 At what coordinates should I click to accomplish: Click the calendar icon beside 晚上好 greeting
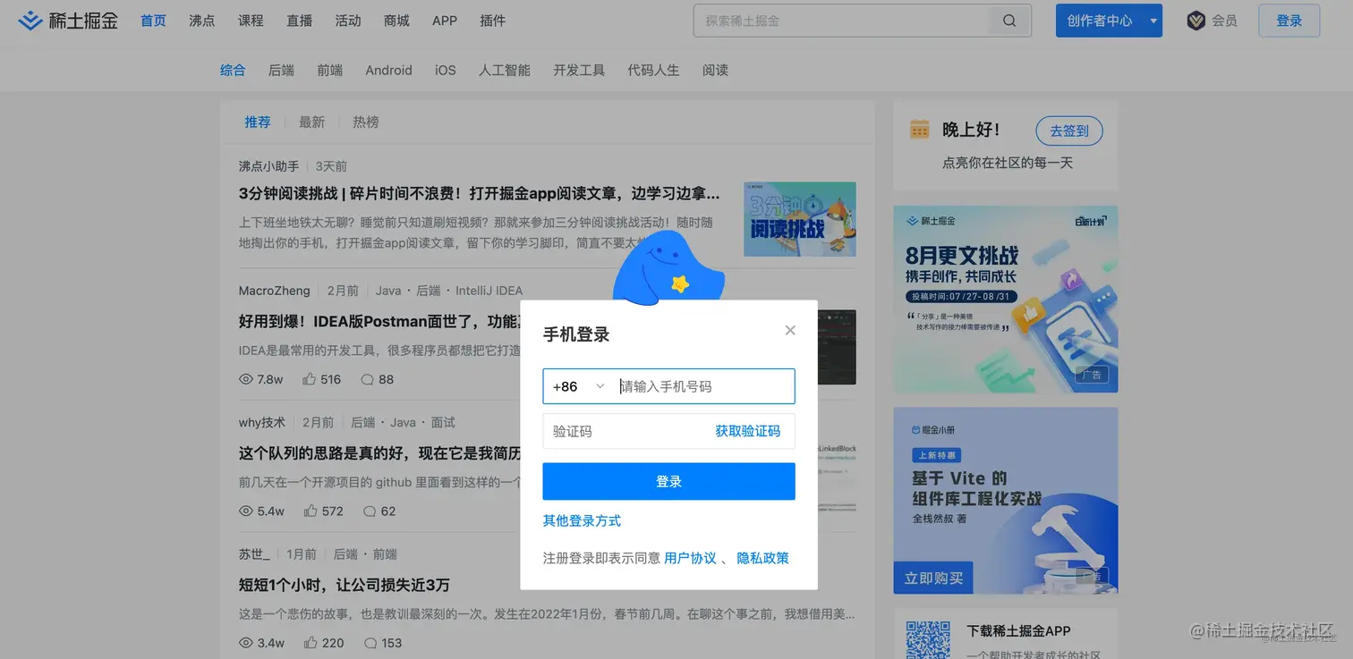click(919, 128)
